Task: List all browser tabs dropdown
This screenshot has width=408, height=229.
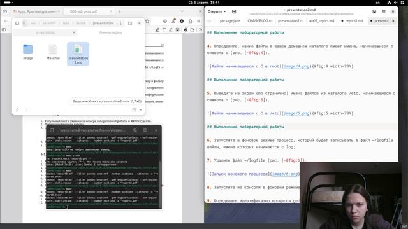Action: coord(182,11)
